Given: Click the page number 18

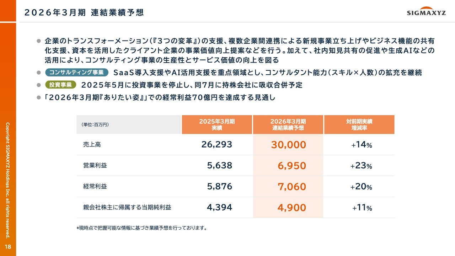Looking at the screenshot, I should pyautogui.click(x=8, y=247).
